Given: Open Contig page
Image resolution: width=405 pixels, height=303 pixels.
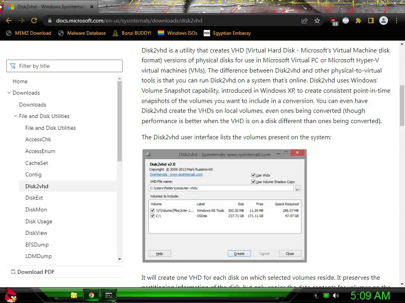Looking at the screenshot, I should [x=33, y=175].
